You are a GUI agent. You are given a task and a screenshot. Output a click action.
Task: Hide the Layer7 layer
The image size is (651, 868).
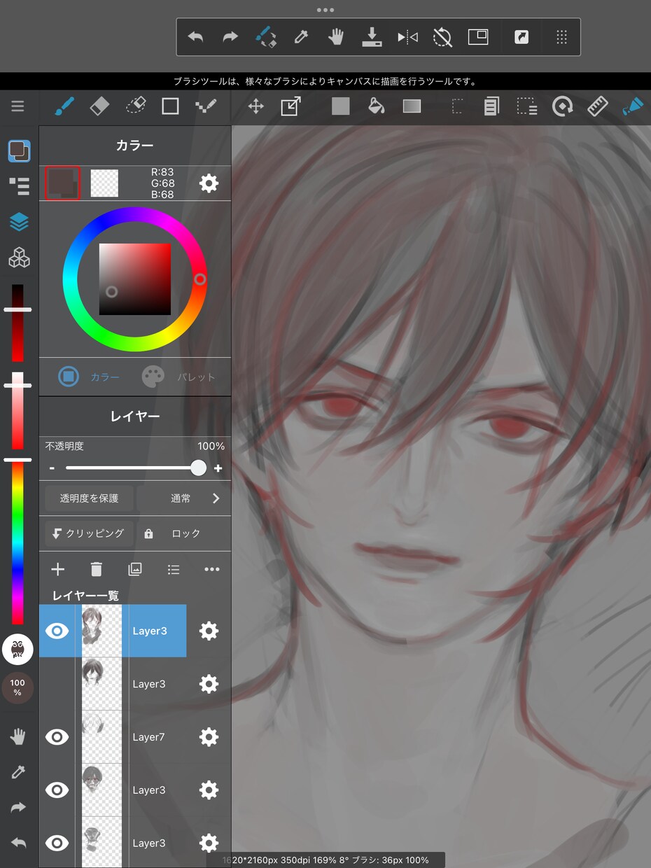coord(57,737)
